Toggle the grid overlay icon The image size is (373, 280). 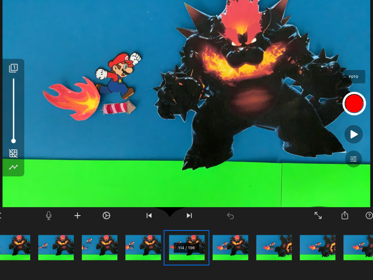click(14, 153)
